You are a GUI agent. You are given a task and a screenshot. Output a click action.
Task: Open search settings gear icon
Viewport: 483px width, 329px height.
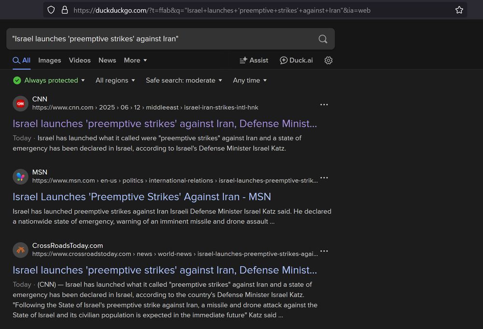click(328, 60)
